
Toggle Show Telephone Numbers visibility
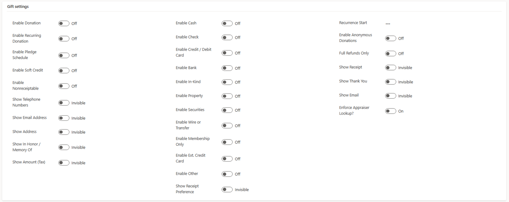click(x=64, y=103)
